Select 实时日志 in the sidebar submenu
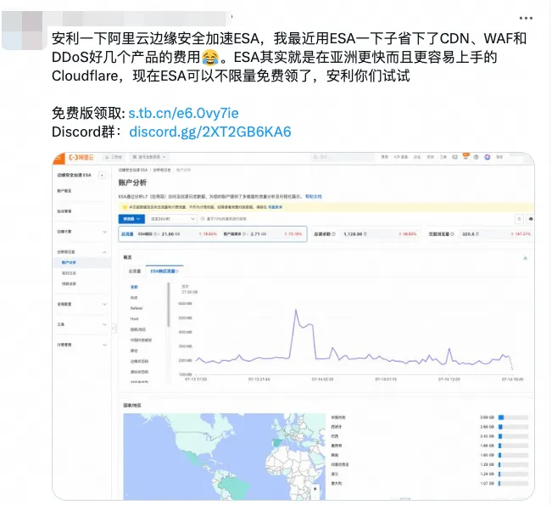Image resolution: width=552 pixels, height=505 pixels. coord(69,273)
